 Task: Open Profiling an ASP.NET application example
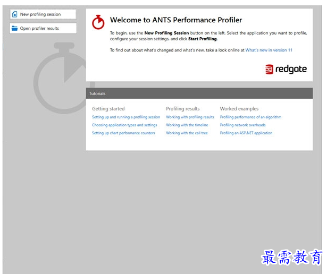[x=246, y=133]
